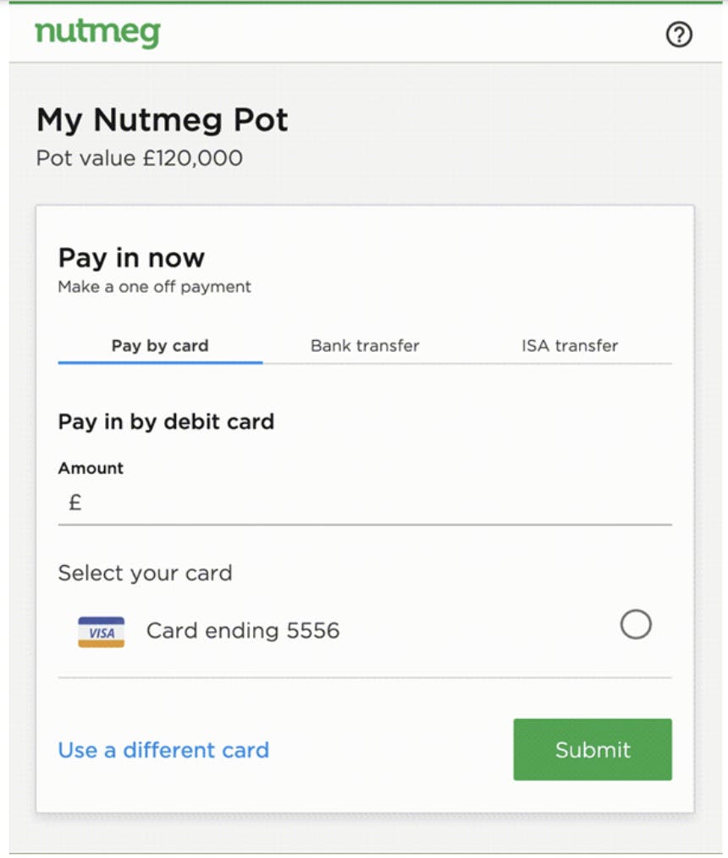Image resolution: width=728 pixels, height=858 pixels.
Task: Click the Make a one off payment subtitle
Action: pyautogui.click(x=154, y=287)
